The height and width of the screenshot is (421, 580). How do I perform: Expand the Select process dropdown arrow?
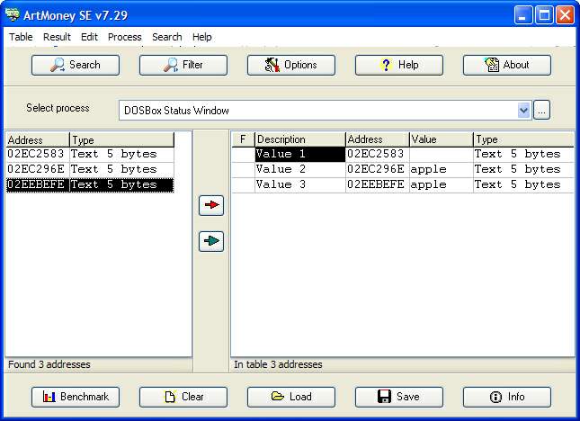tap(523, 111)
